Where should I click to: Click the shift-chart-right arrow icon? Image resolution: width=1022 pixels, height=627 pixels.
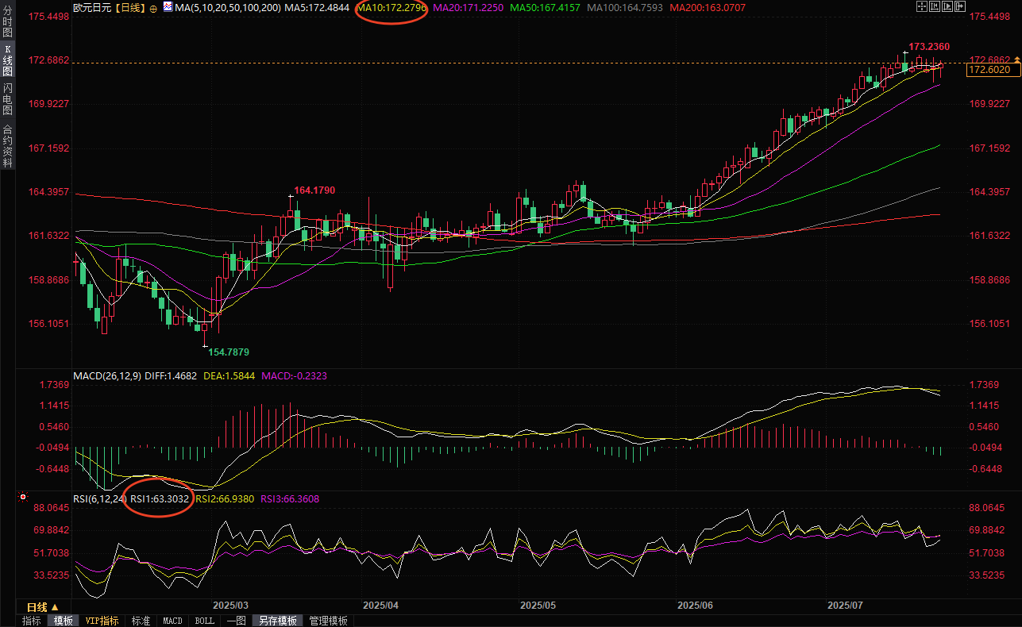click(960, 6)
